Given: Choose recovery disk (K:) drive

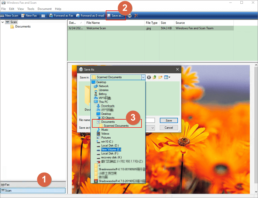Looking at the screenshot, I should point(109,158).
